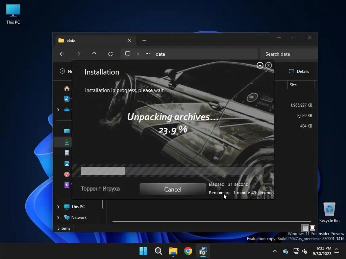Switch to details list view
This screenshot has height=259, width=346.
(x=305, y=228)
